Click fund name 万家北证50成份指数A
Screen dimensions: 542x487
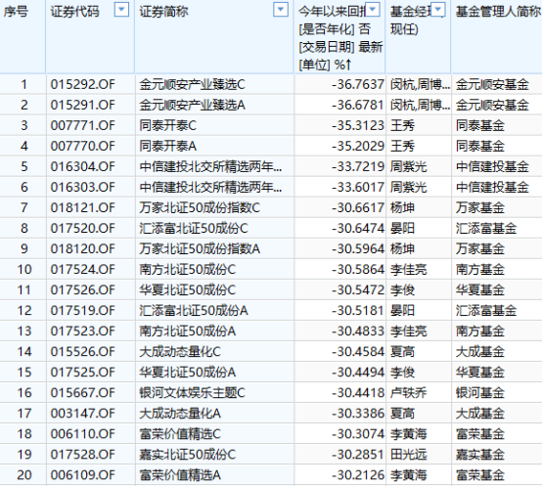(200, 248)
